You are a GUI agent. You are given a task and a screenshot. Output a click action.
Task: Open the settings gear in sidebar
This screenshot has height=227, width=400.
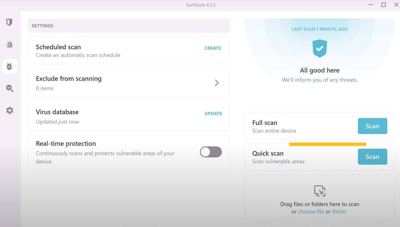point(9,110)
